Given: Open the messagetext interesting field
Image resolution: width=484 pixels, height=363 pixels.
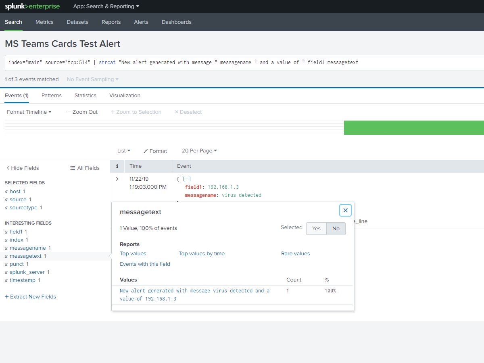Looking at the screenshot, I should point(26,256).
